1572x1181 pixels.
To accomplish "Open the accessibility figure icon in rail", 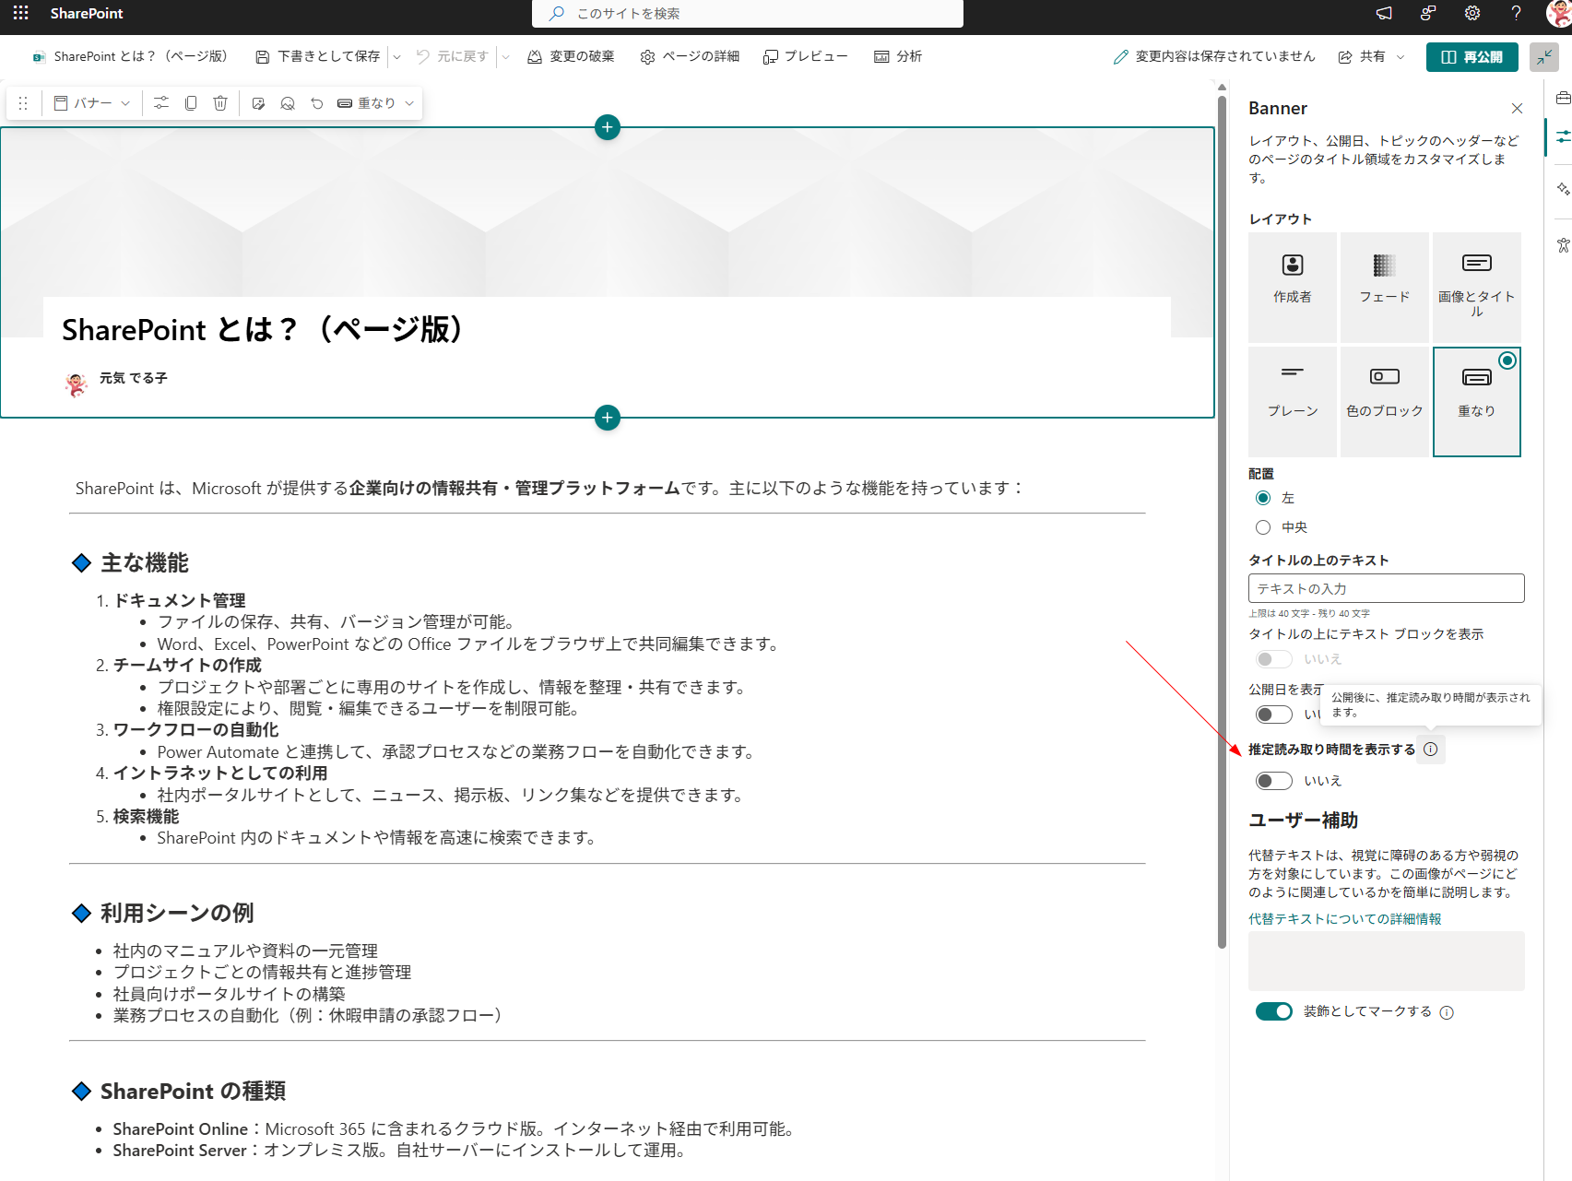I will (1563, 245).
